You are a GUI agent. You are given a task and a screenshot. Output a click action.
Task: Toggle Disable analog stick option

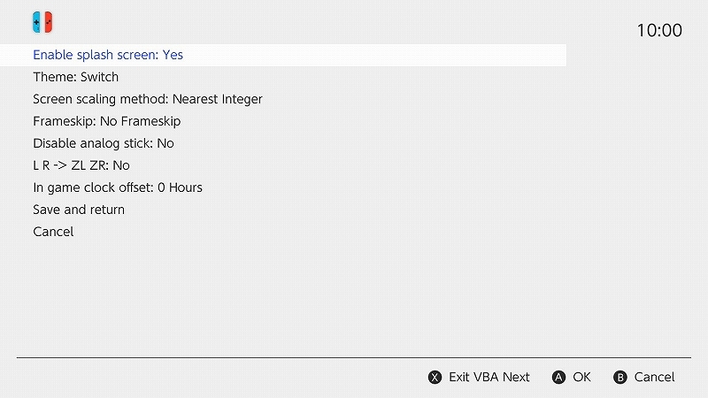104,143
